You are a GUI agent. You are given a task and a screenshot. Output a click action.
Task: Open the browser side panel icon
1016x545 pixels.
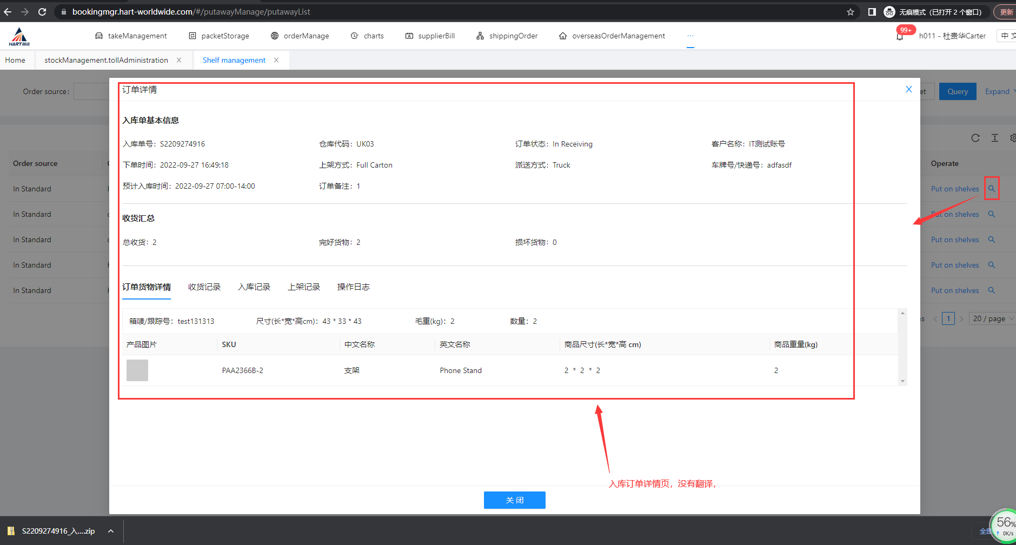(x=872, y=12)
